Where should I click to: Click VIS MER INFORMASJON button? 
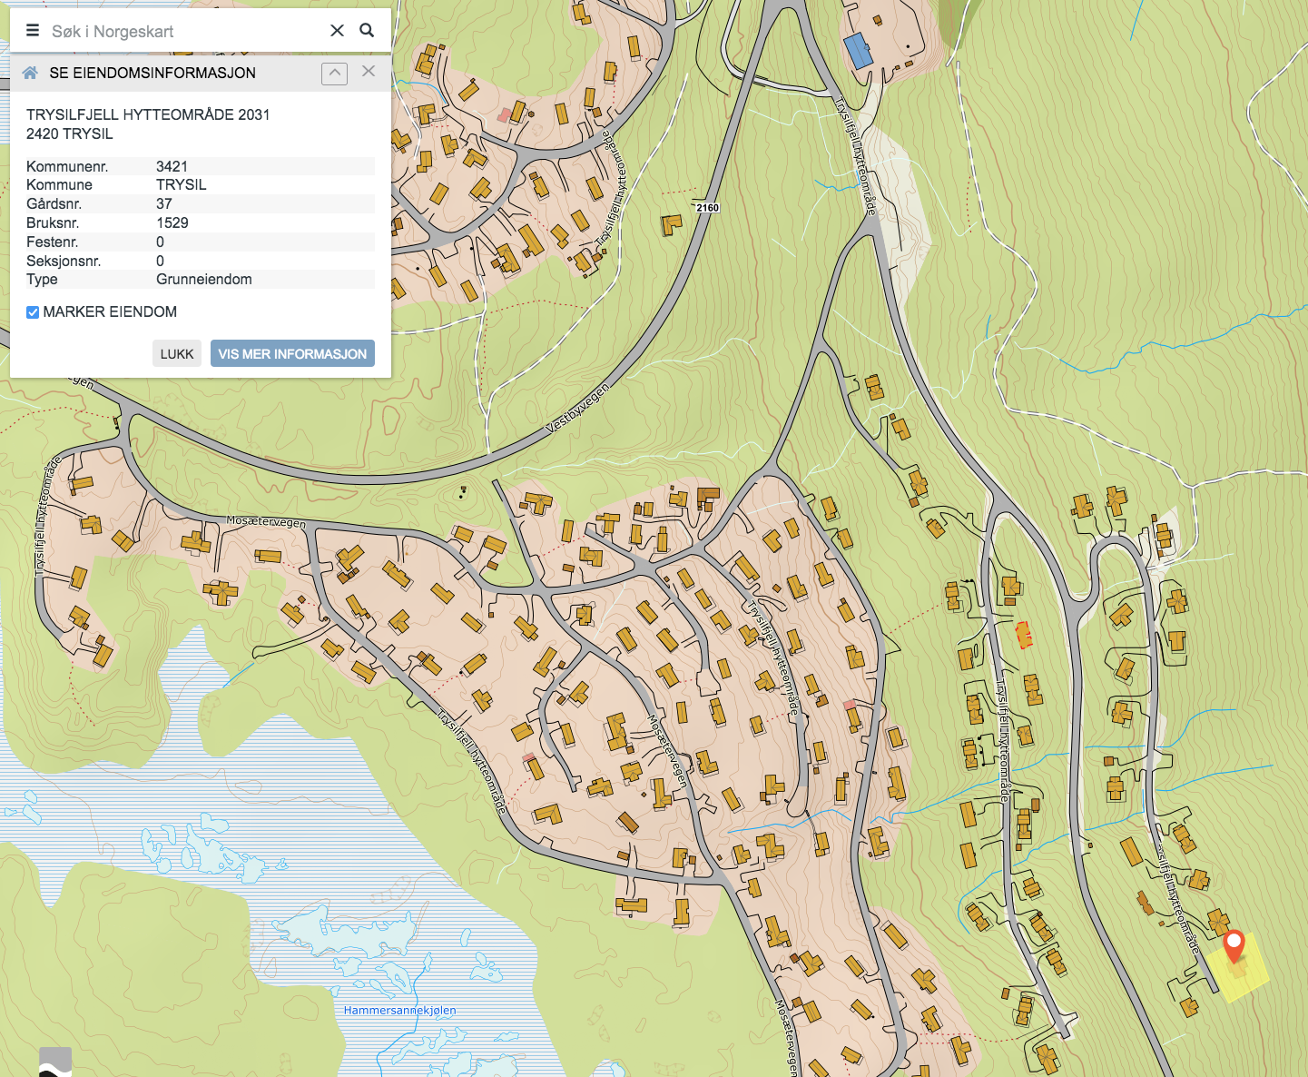(x=292, y=354)
